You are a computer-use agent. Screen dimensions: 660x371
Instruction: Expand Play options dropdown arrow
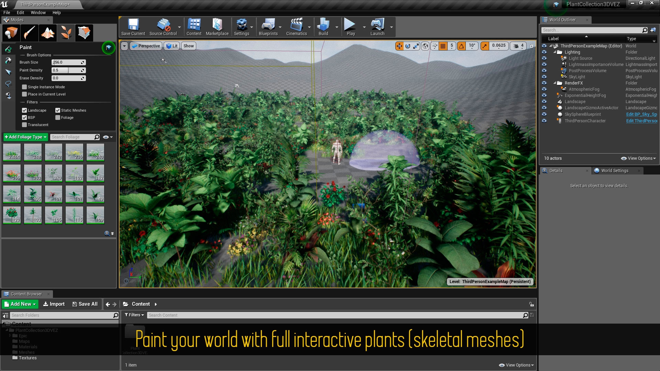point(364,27)
